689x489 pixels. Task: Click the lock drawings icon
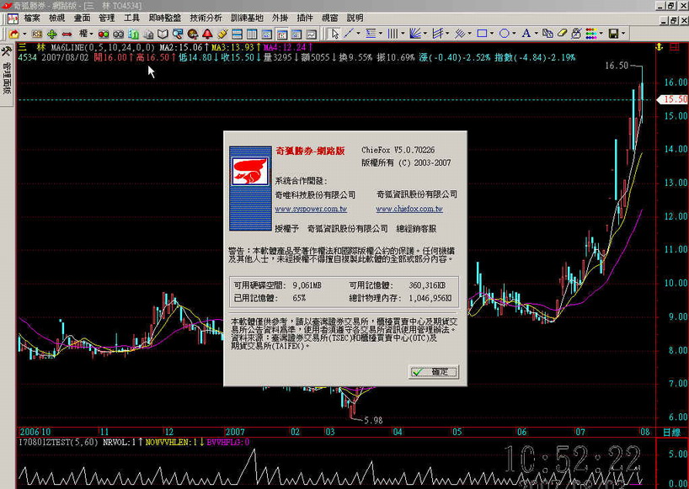point(577,34)
